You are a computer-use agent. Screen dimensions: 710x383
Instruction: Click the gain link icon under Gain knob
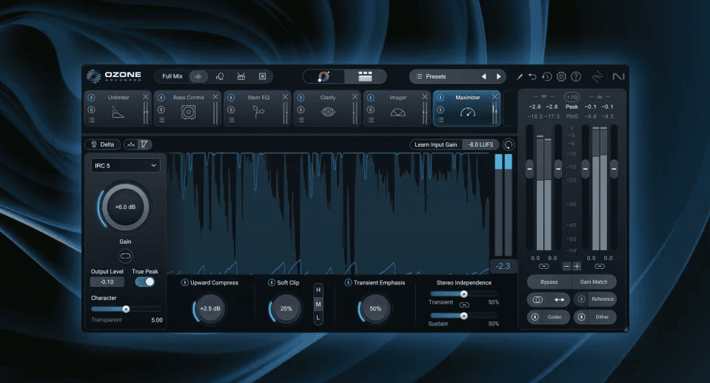pos(125,256)
